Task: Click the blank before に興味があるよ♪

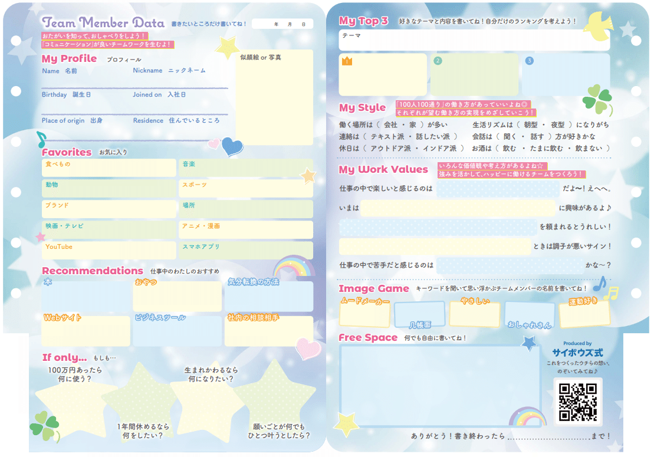Action: (458, 208)
